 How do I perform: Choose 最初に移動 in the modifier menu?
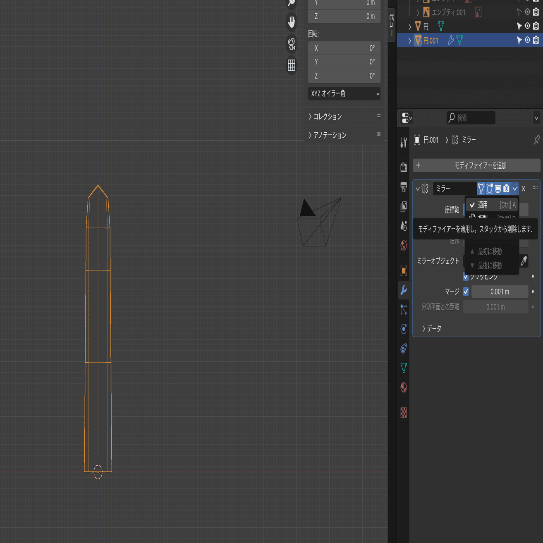(x=492, y=251)
